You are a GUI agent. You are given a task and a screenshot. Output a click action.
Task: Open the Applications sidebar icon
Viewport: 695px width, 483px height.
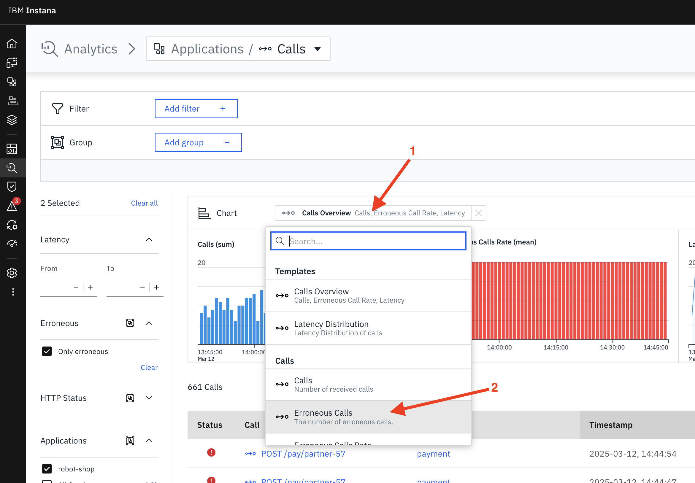pyautogui.click(x=12, y=82)
